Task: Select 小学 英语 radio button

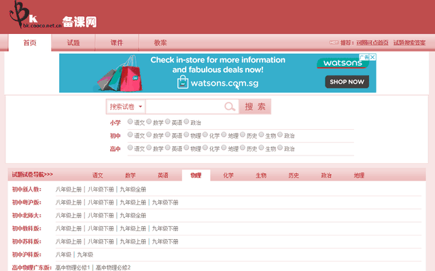Action: (168, 122)
